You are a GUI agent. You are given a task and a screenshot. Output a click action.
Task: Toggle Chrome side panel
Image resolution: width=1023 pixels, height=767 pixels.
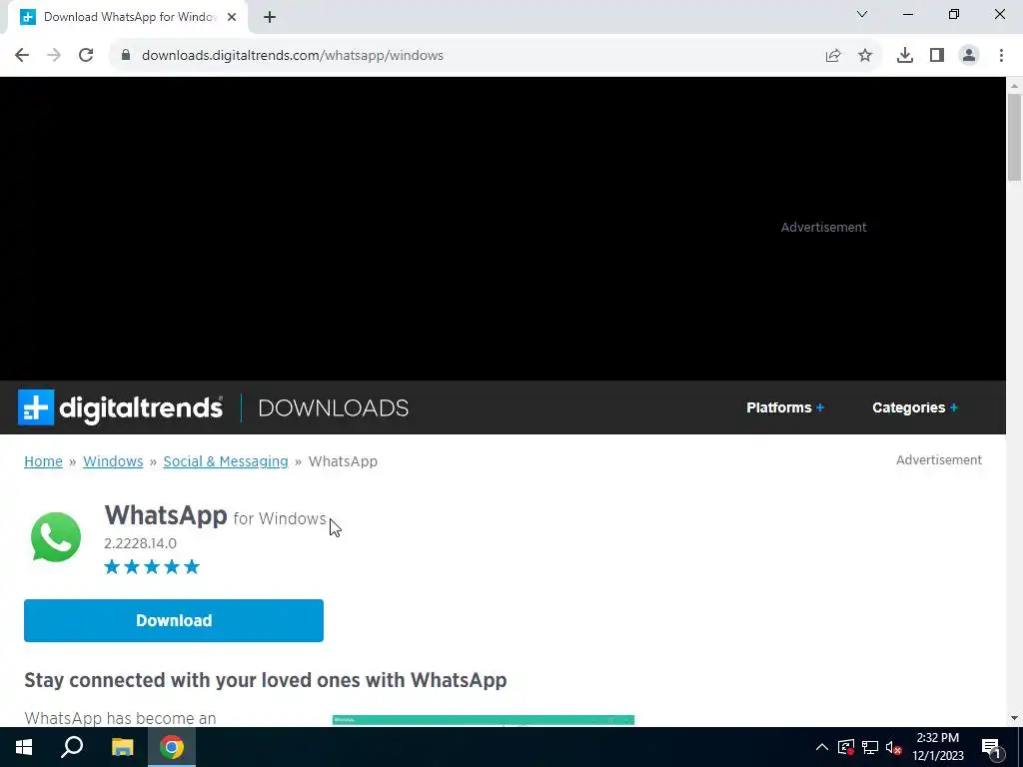point(937,56)
